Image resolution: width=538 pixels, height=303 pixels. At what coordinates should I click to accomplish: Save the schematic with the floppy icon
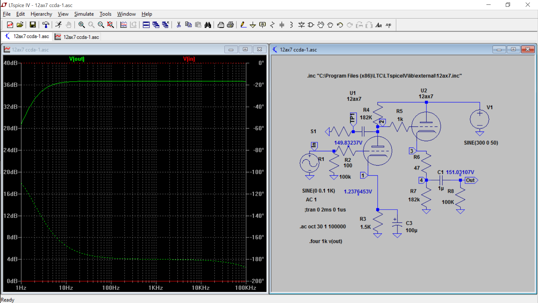(x=33, y=25)
